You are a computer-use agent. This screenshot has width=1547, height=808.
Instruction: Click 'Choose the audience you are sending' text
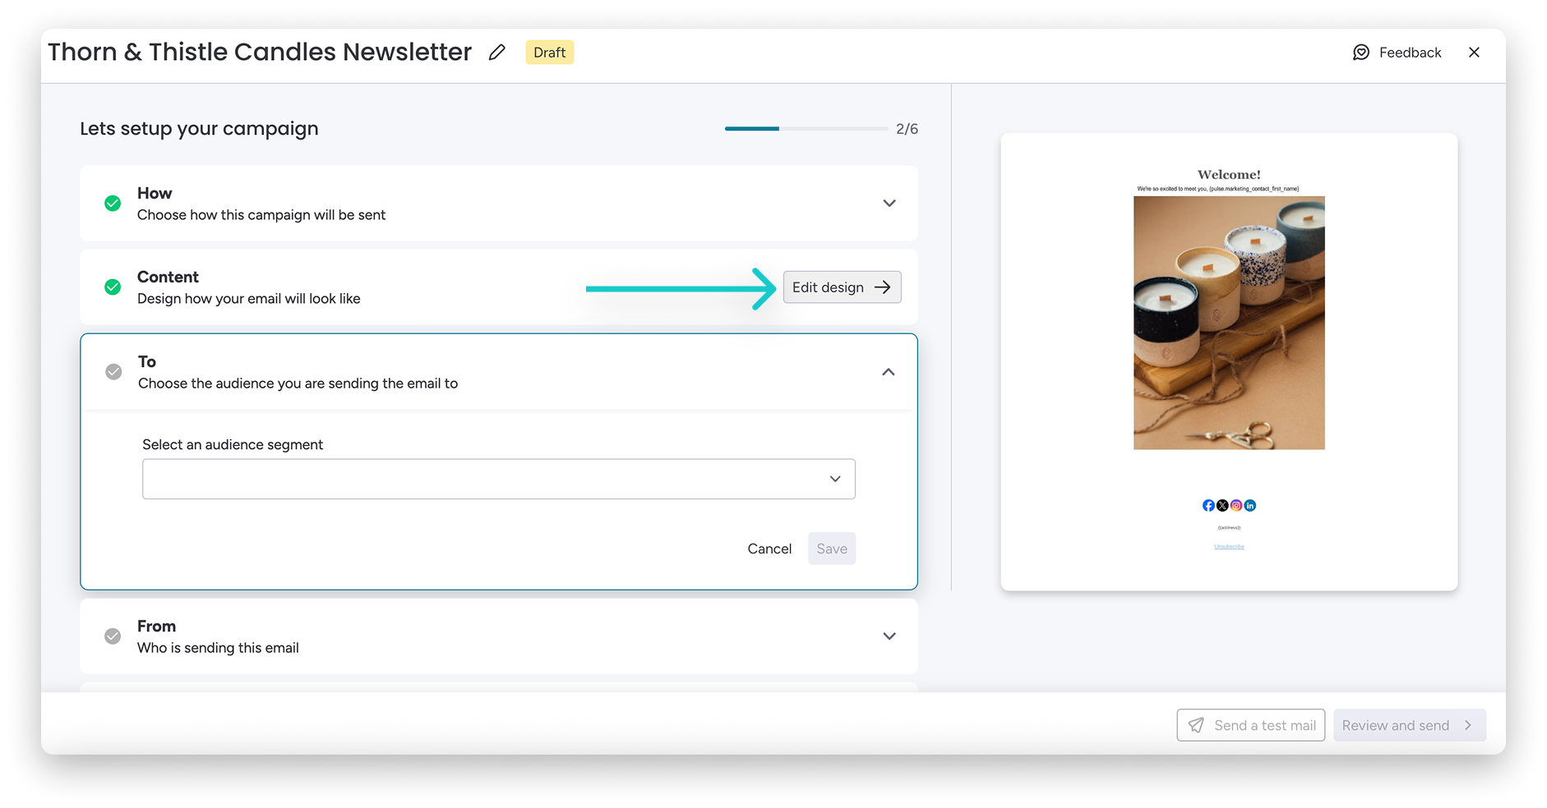click(298, 383)
